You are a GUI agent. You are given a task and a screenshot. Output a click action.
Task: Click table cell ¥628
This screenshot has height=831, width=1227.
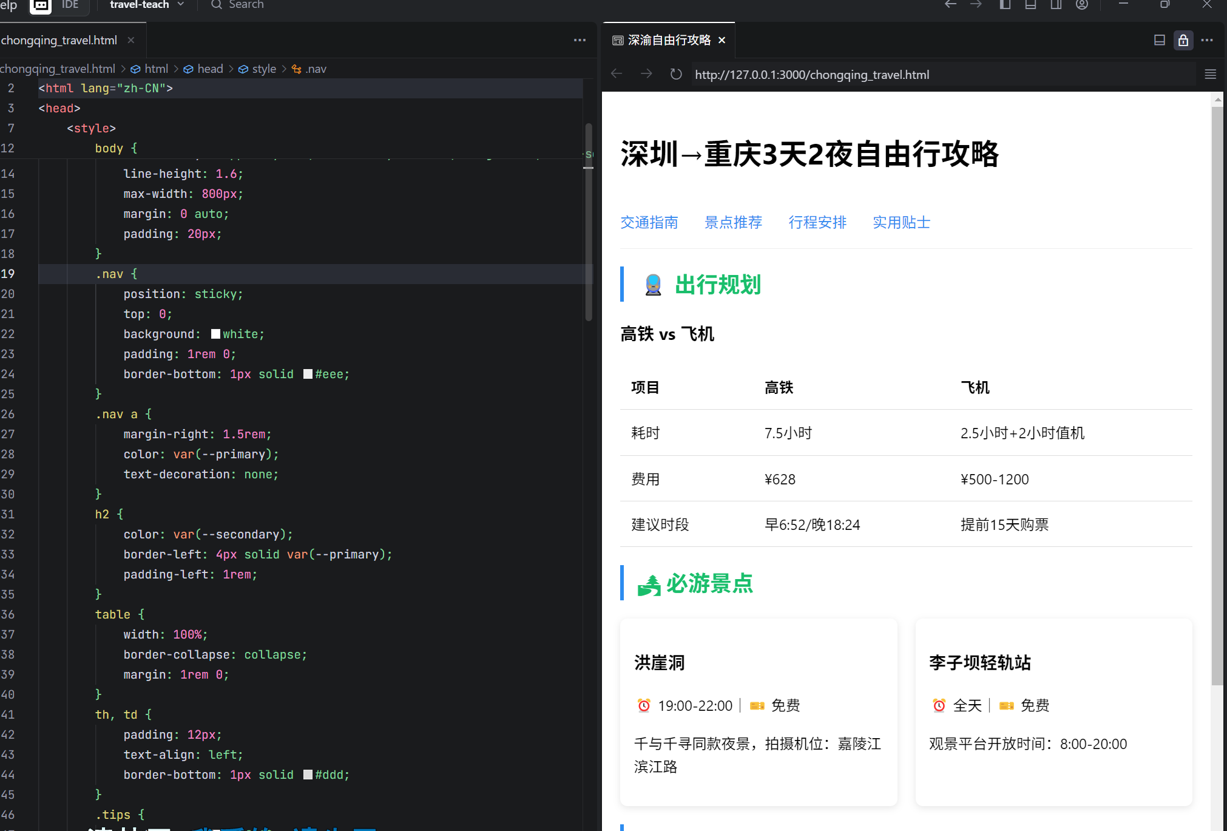coord(780,479)
